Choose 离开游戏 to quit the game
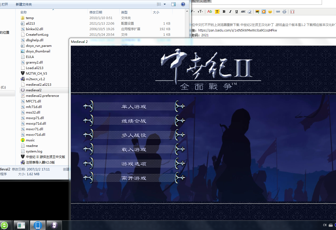The width and height of the screenshot is (336, 230). (134, 178)
